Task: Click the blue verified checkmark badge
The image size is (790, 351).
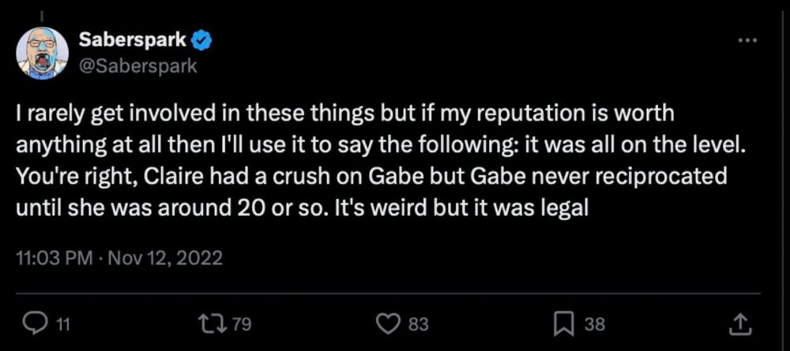Action: [204, 39]
